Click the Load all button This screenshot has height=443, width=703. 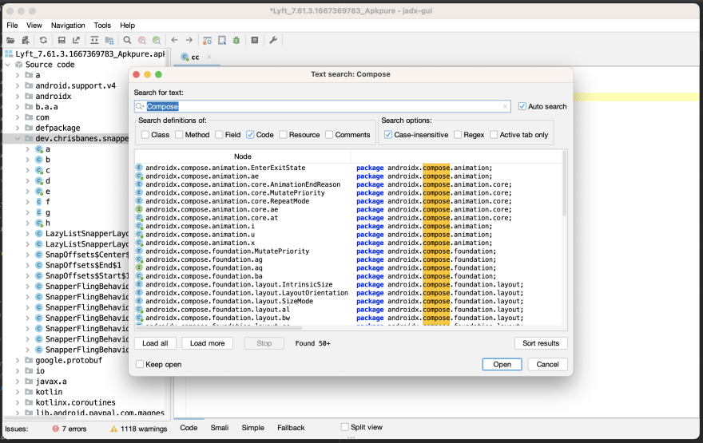(x=155, y=343)
